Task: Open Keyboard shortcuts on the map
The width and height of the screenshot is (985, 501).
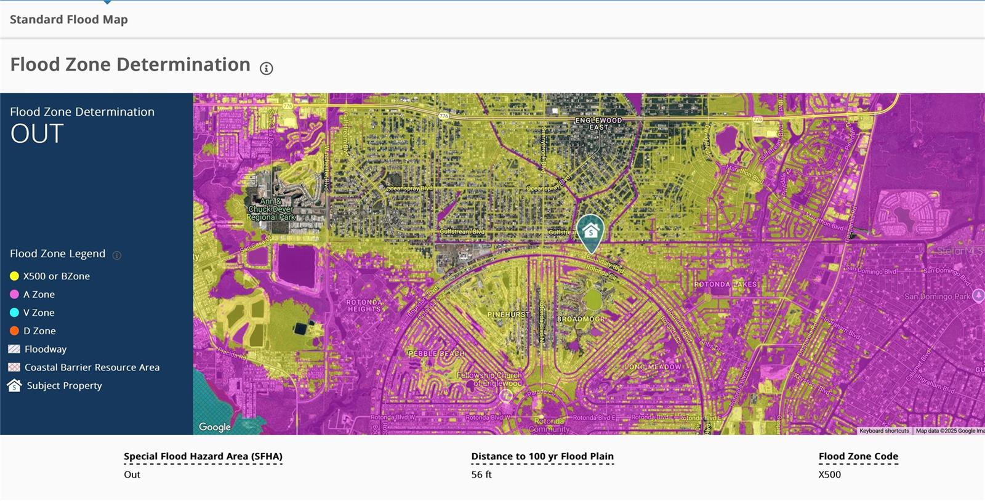Action: point(884,431)
